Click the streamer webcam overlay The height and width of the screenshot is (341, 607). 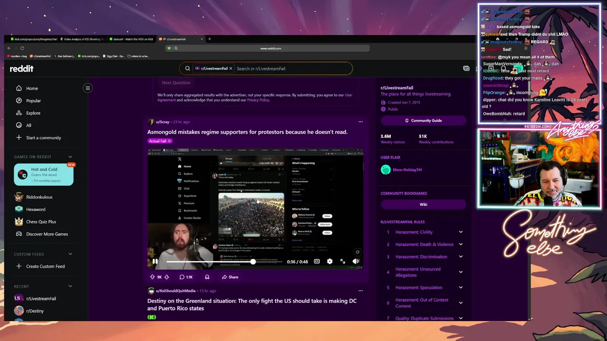(x=540, y=169)
